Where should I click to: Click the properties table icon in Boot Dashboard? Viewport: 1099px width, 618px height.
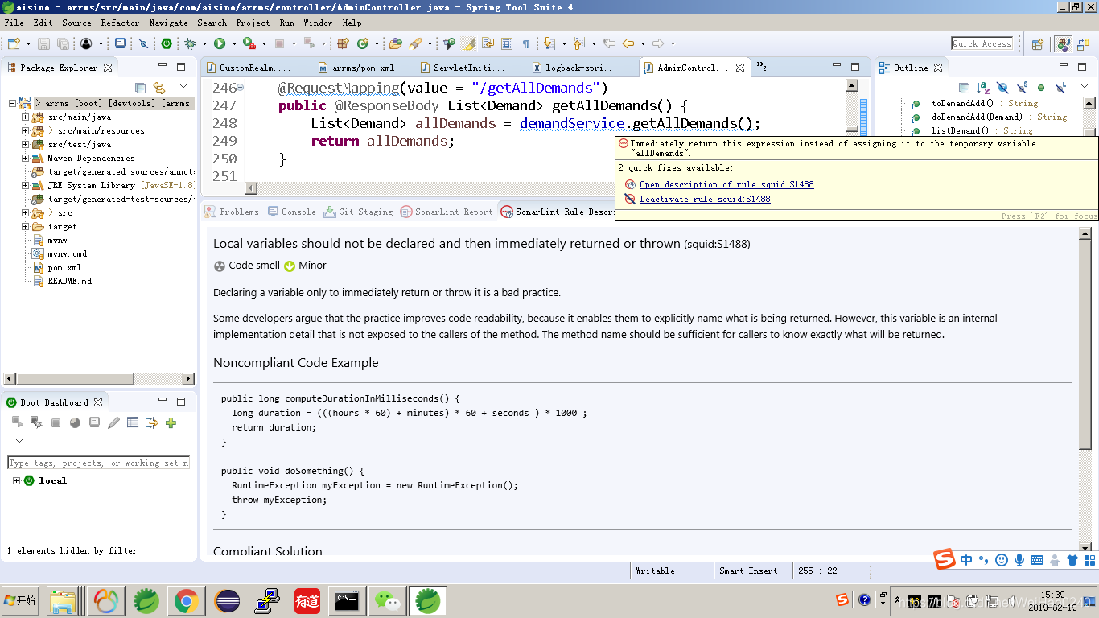pos(133,422)
